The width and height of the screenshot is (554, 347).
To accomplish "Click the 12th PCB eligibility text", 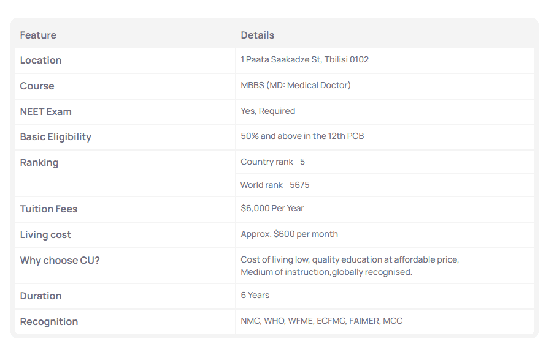I will coord(302,136).
